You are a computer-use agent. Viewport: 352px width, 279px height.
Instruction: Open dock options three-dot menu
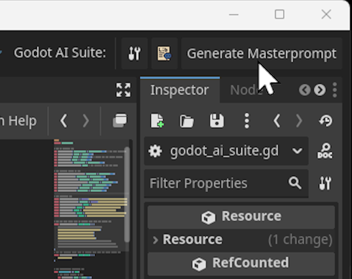[335, 90]
